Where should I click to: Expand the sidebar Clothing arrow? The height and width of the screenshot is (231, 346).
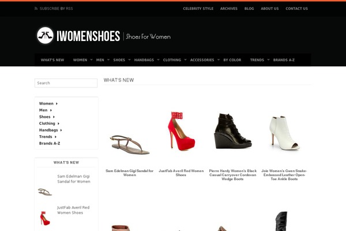click(58, 124)
